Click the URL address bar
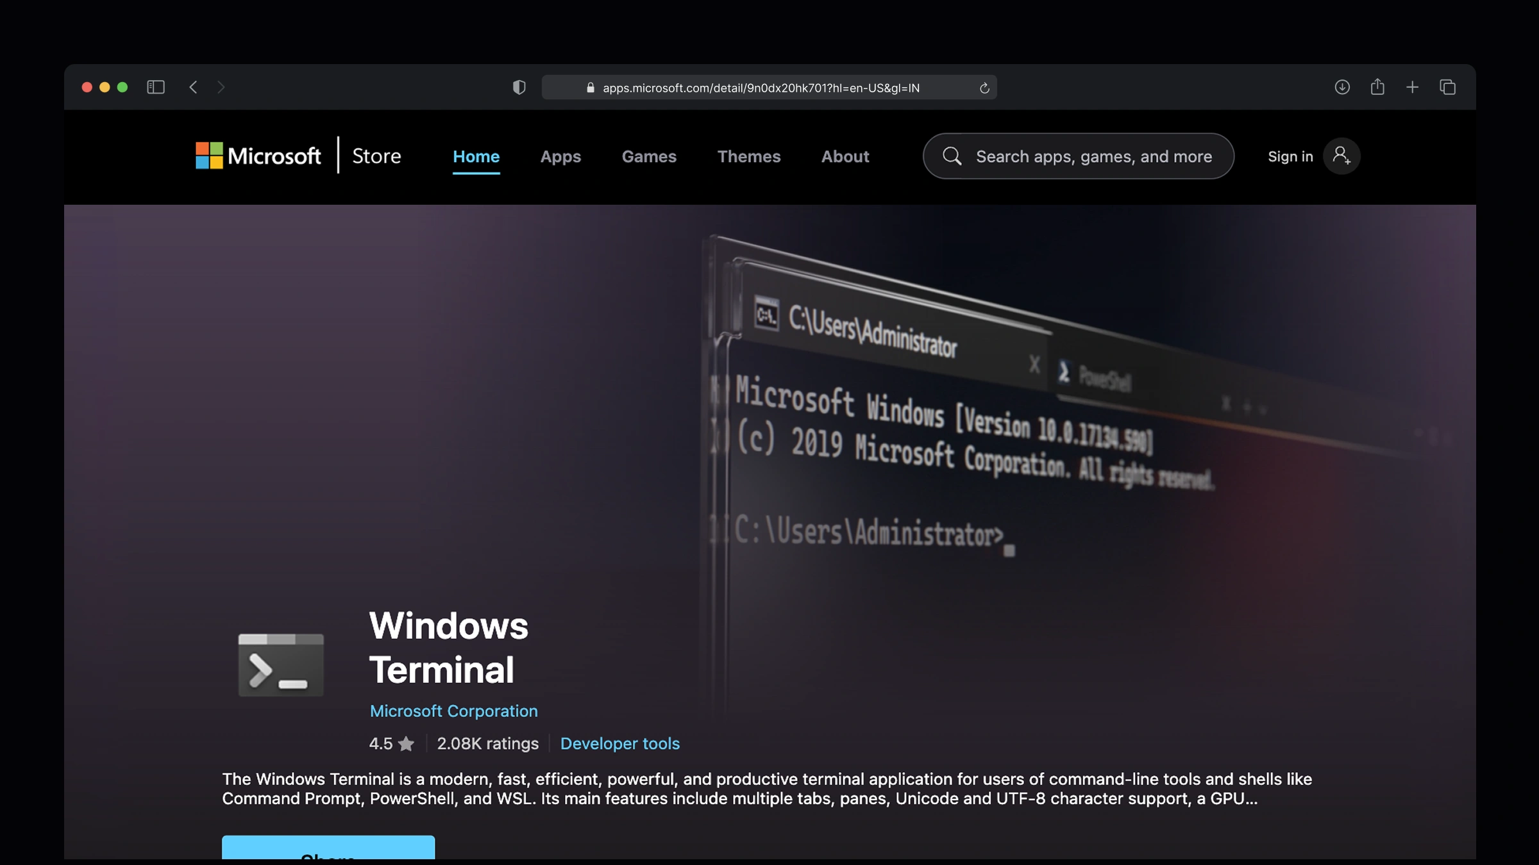Viewport: 1539px width, 865px height. (769, 87)
